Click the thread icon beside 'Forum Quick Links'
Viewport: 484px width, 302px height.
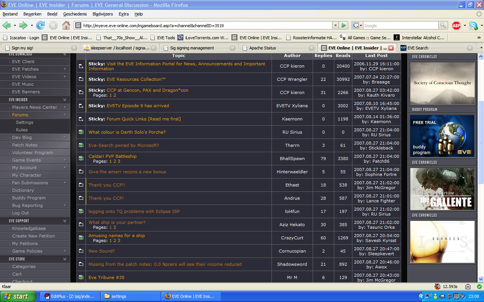(x=81, y=119)
